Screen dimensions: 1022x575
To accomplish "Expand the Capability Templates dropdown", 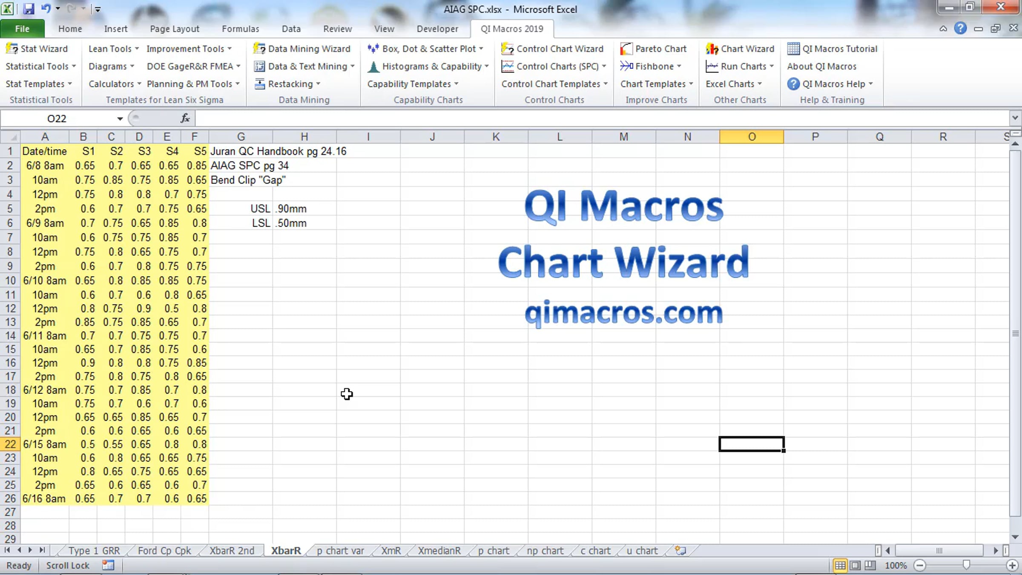I will [x=413, y=84].
